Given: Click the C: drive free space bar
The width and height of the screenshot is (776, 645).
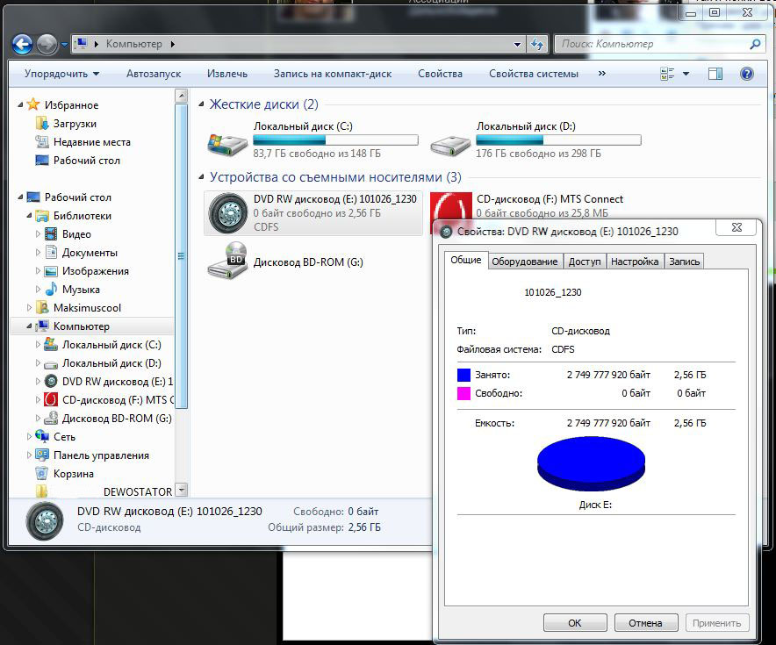Looking at the screenshot, I should 335,140.
